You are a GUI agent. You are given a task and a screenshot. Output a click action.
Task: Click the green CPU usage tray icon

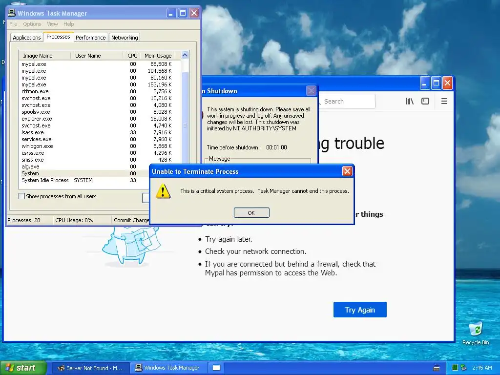(x=455, y=368)
